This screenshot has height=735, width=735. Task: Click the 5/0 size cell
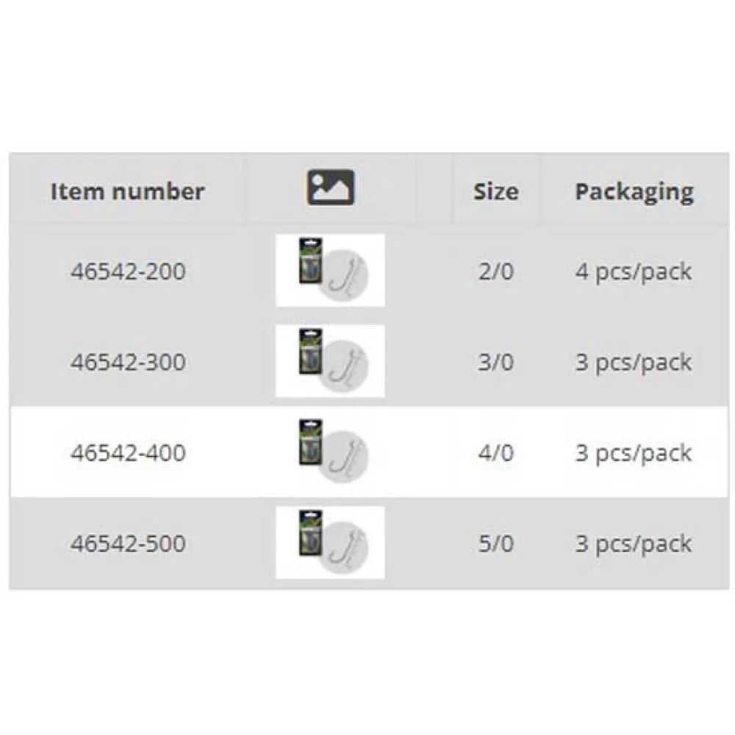[x=495, y=544]
